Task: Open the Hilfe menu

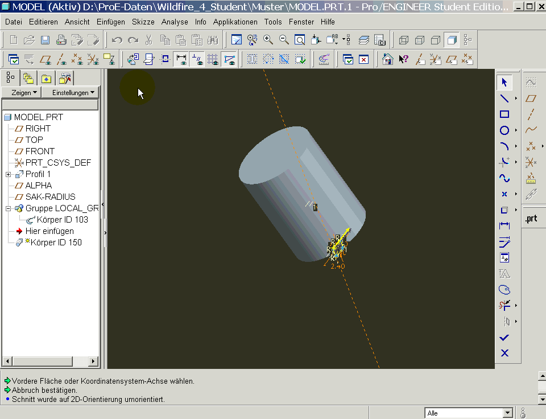Action: tap(328, 22)
